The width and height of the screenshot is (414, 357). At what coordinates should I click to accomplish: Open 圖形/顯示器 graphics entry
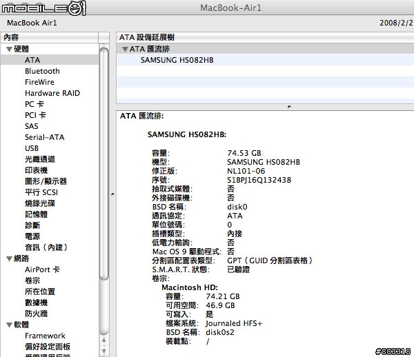pos(46,181)
